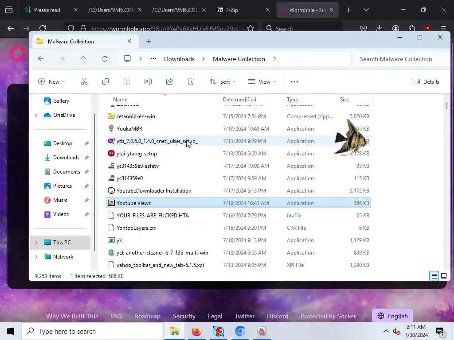Switch to large thumbnails view icon in status bar
The height and width of the screenshot is (340, 454).
[x=443, y=276]
